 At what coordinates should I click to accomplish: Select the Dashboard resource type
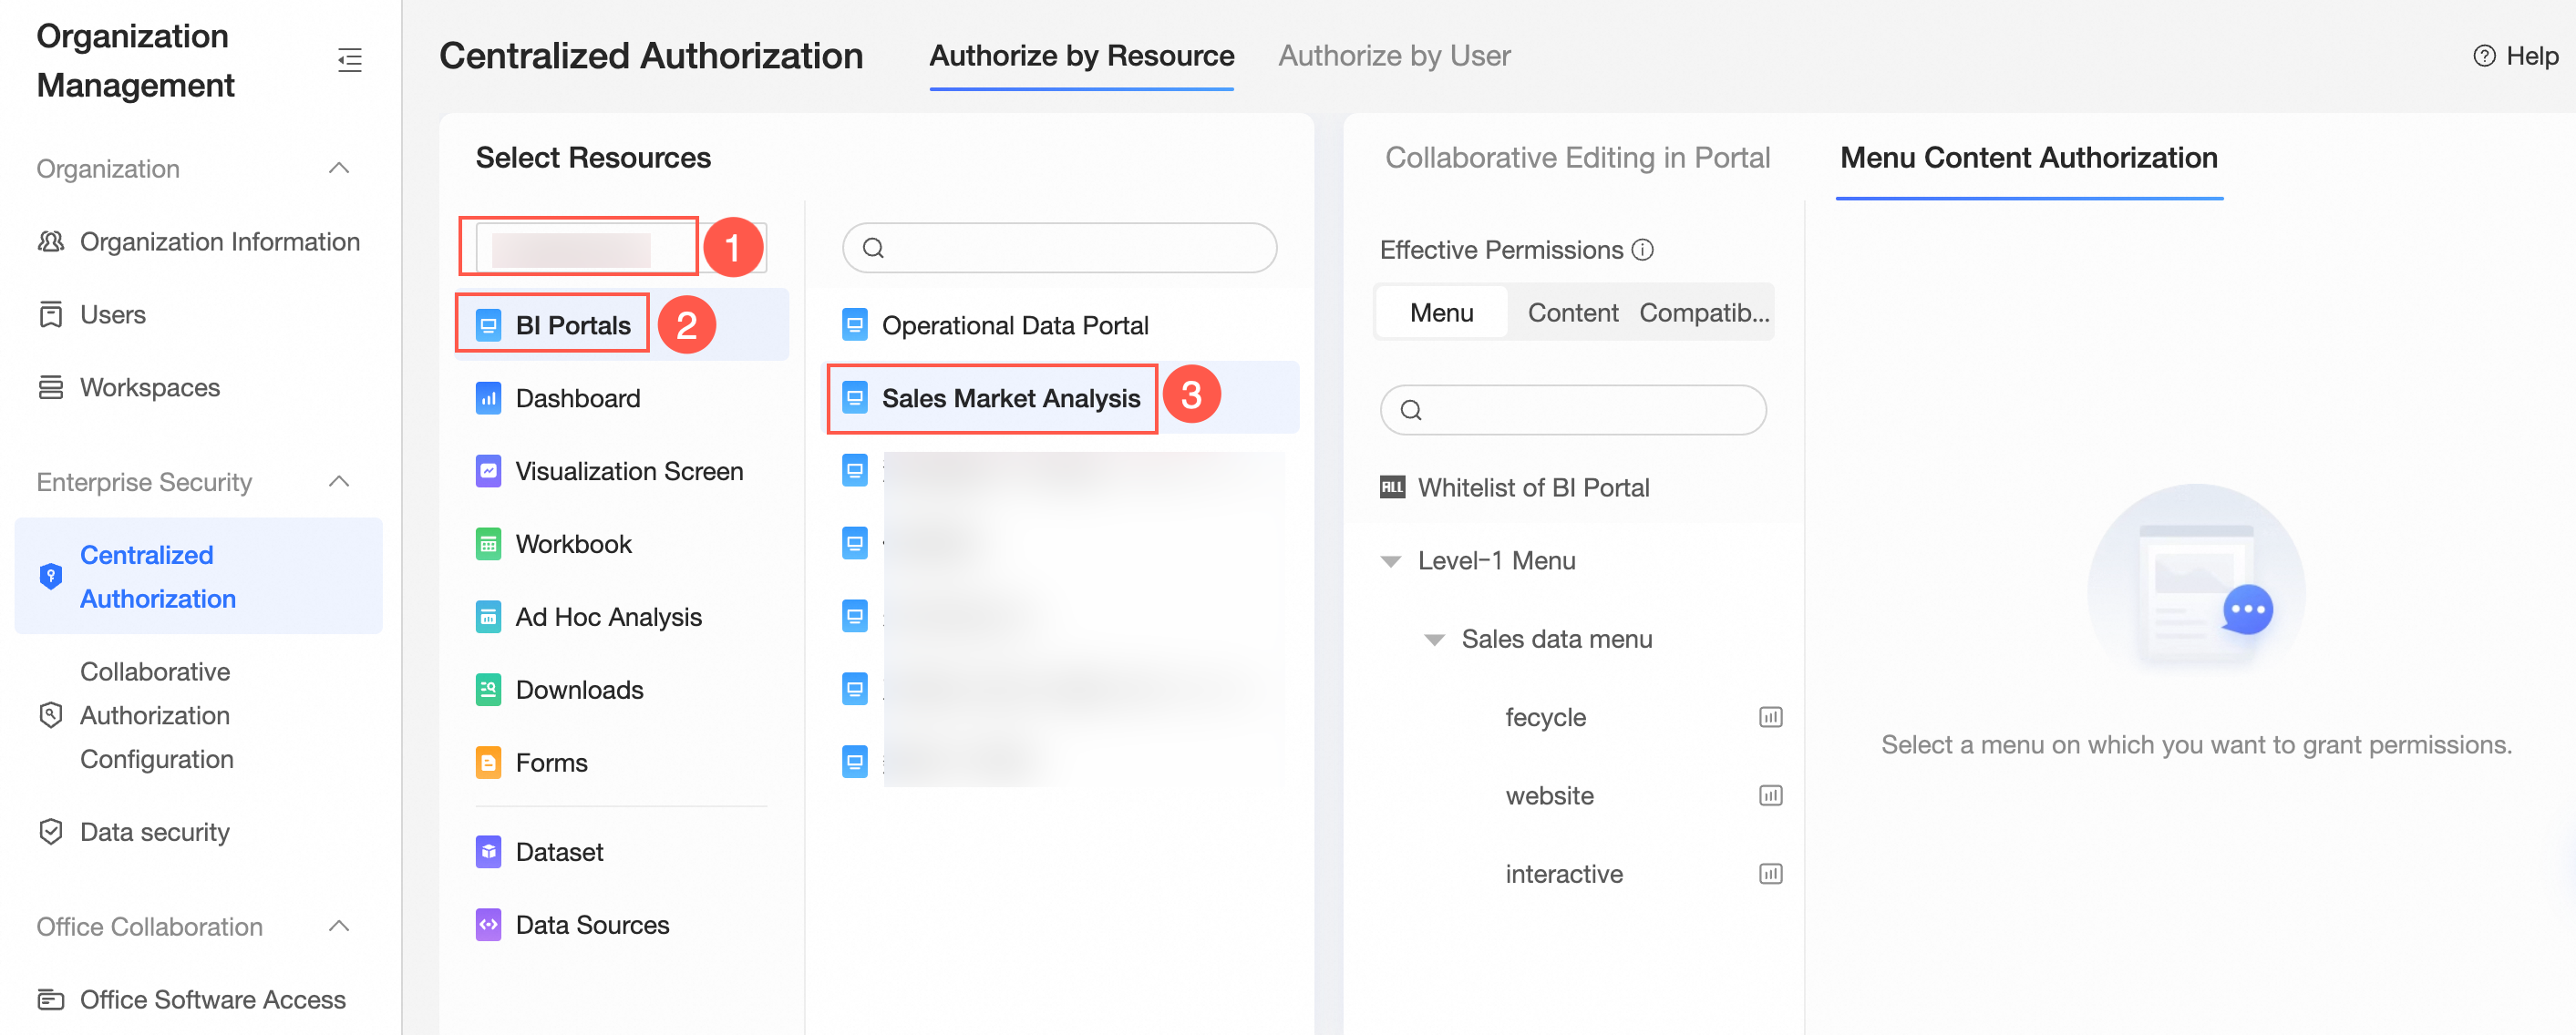click(x=577, y=399)
